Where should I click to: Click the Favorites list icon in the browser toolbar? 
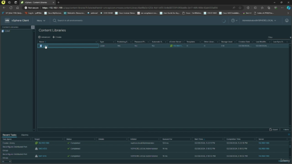click(x=262, y=8)
